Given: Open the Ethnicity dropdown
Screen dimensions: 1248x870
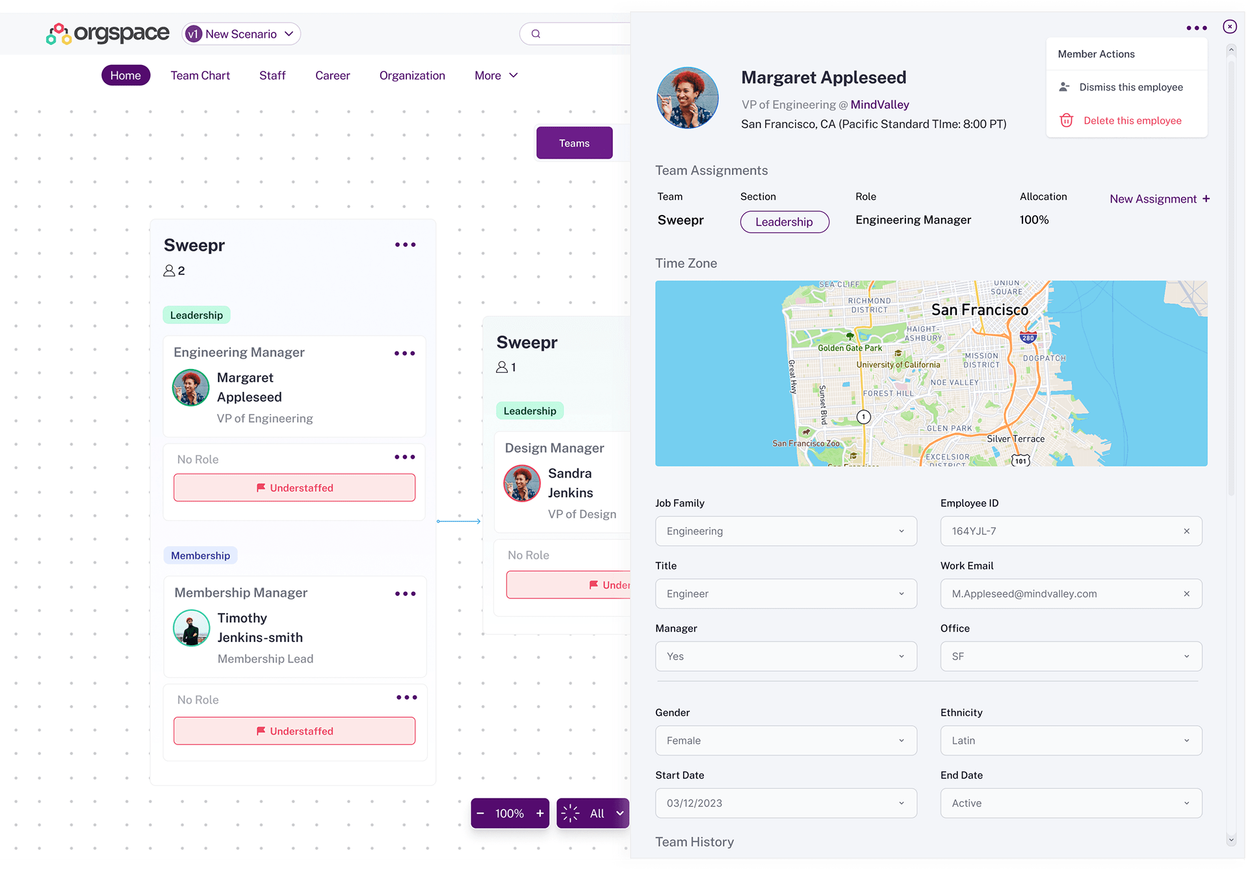Looking at the screenshot, I should pyautogui.click(x=1071, y=741).
